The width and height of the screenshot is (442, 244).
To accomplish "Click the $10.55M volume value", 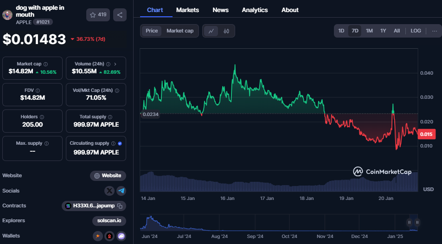I will (x=84, y=71).
